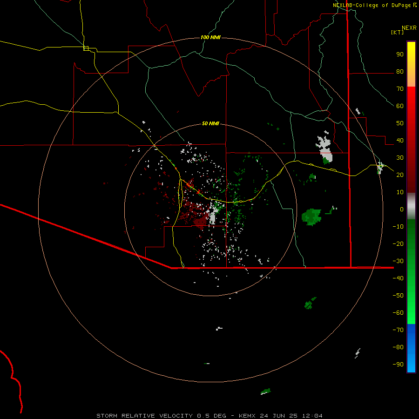Click the -30 scale value
Viewport: 419px width, 419px height.
[x=398, y=261]
